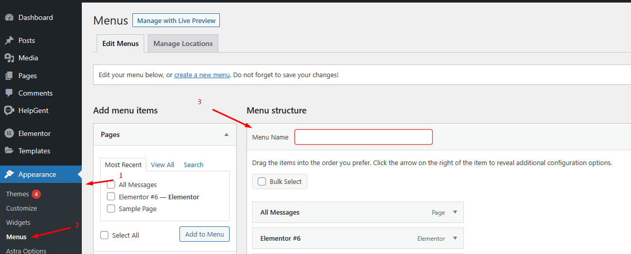Click the All Messages menu structure item
Viewport: 631px width, 254px height.
pyautogui.click(x=358, y=212)
